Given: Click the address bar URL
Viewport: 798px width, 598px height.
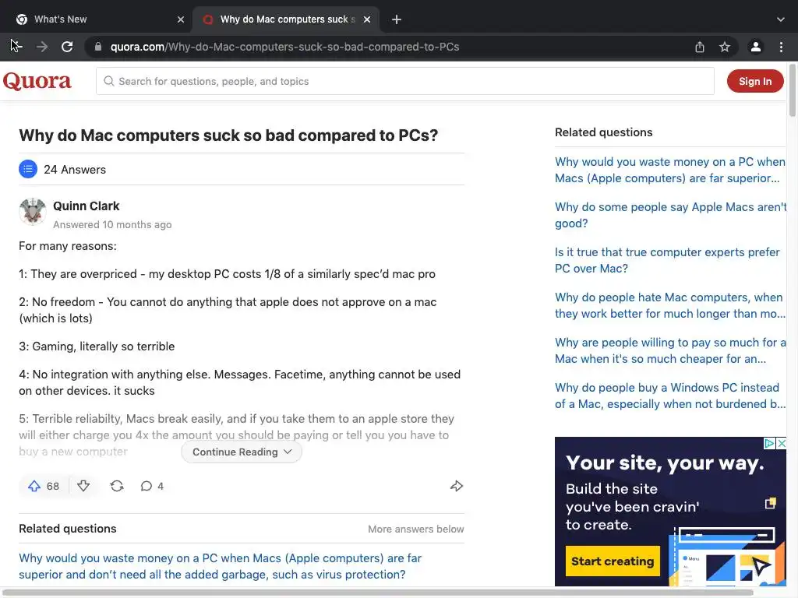Looking at the screenshot, I should tap(284, 47).
